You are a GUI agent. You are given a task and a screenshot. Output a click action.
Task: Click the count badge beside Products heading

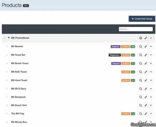[26, 6]
